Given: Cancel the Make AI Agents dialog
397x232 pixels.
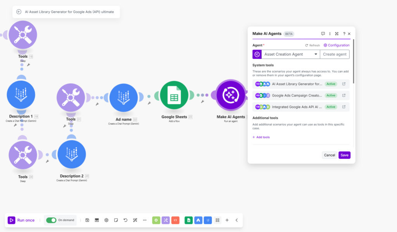Looking at the screenshot, I should [330, 155].
